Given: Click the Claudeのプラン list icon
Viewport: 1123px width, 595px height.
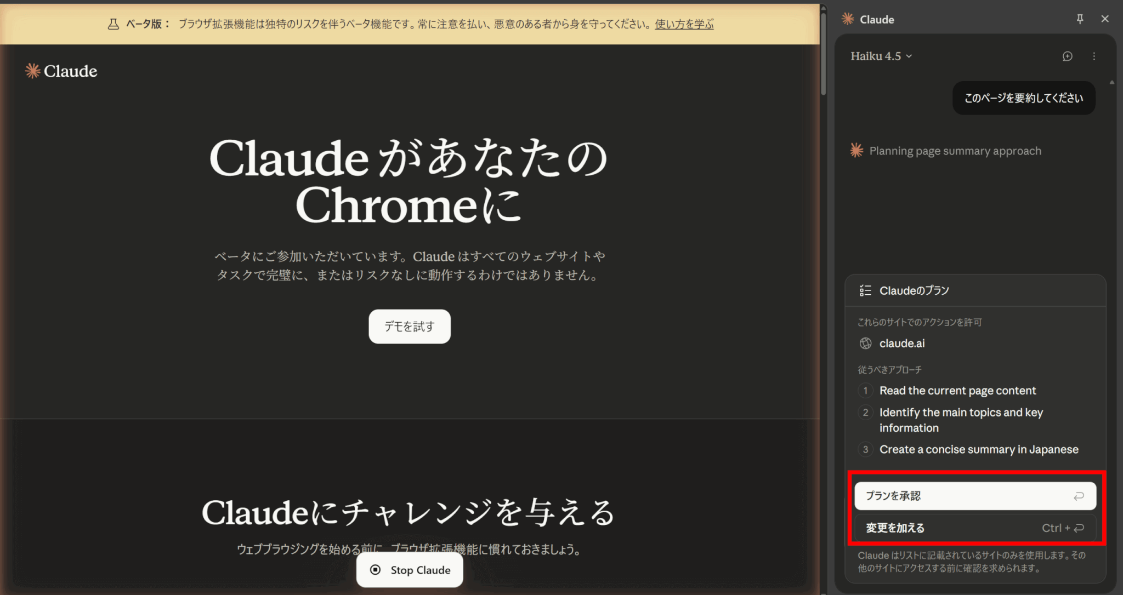Looking at the screenshot, I should pos(865,290).
